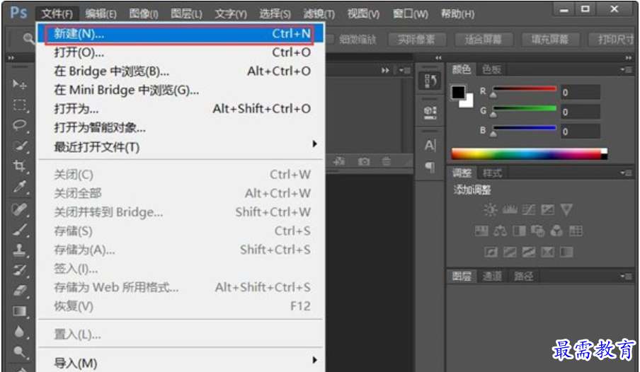Open the Character panel icon
The image size is (640, 372).
tap(430, 145)
